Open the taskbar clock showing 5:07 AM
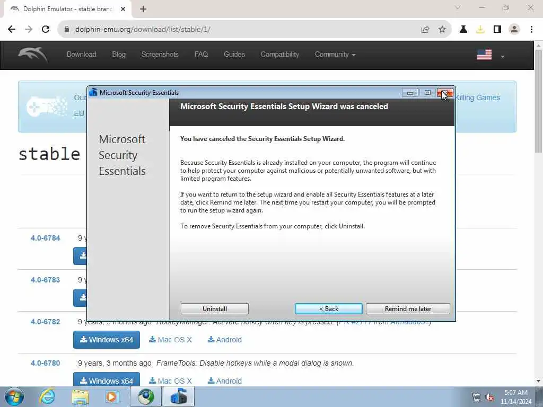This screenshot has width=543, height=407. click(x=516, y=397)
